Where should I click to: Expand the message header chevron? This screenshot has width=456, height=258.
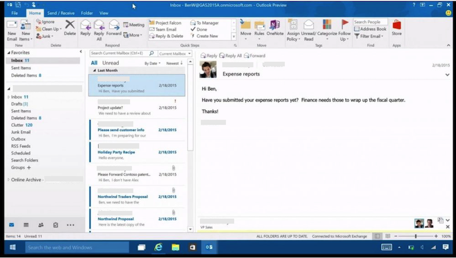(x=447, y=75)
